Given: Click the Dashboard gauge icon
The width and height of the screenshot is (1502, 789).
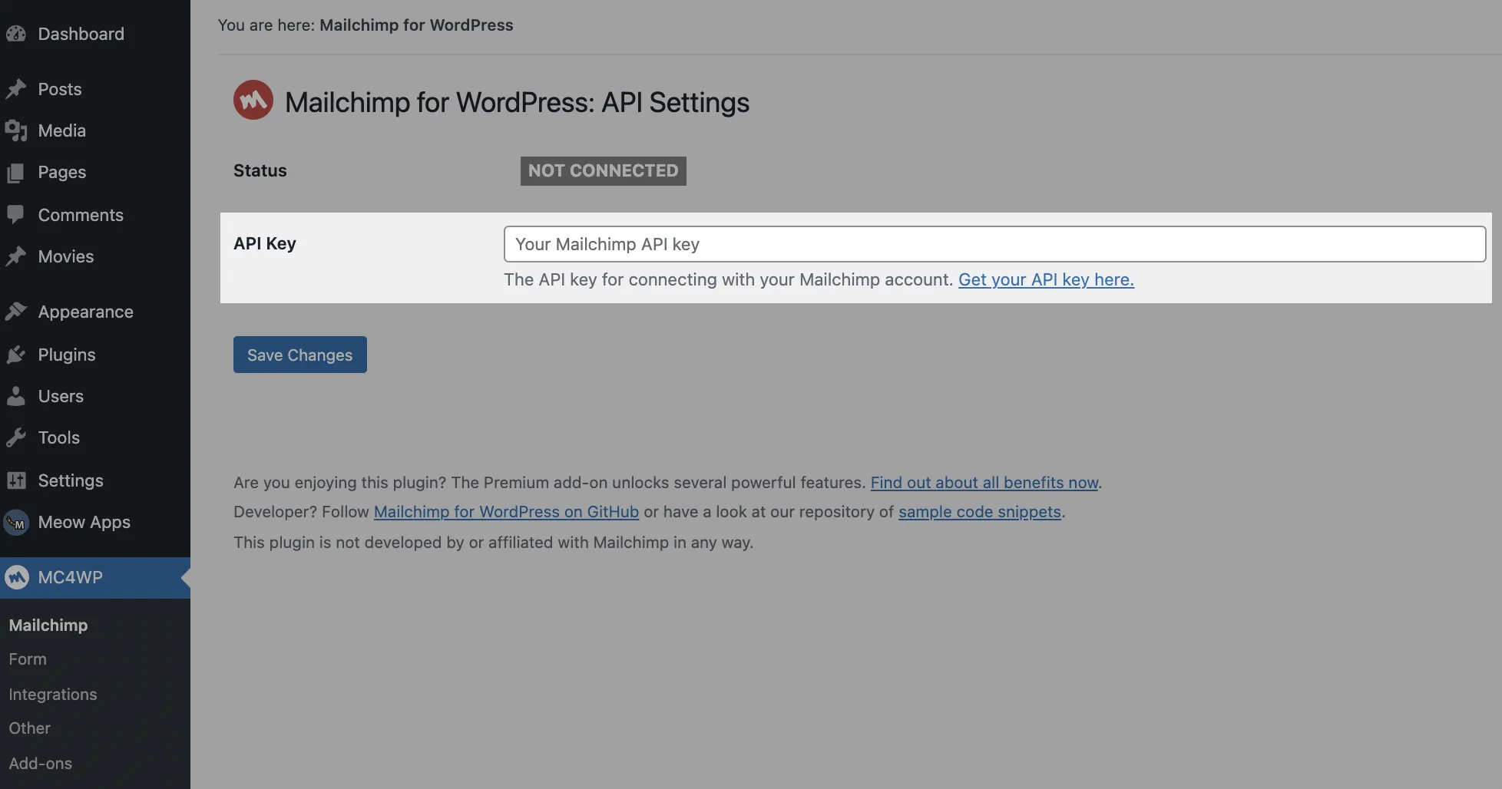Looking at the screenshot, I should 16,34.
